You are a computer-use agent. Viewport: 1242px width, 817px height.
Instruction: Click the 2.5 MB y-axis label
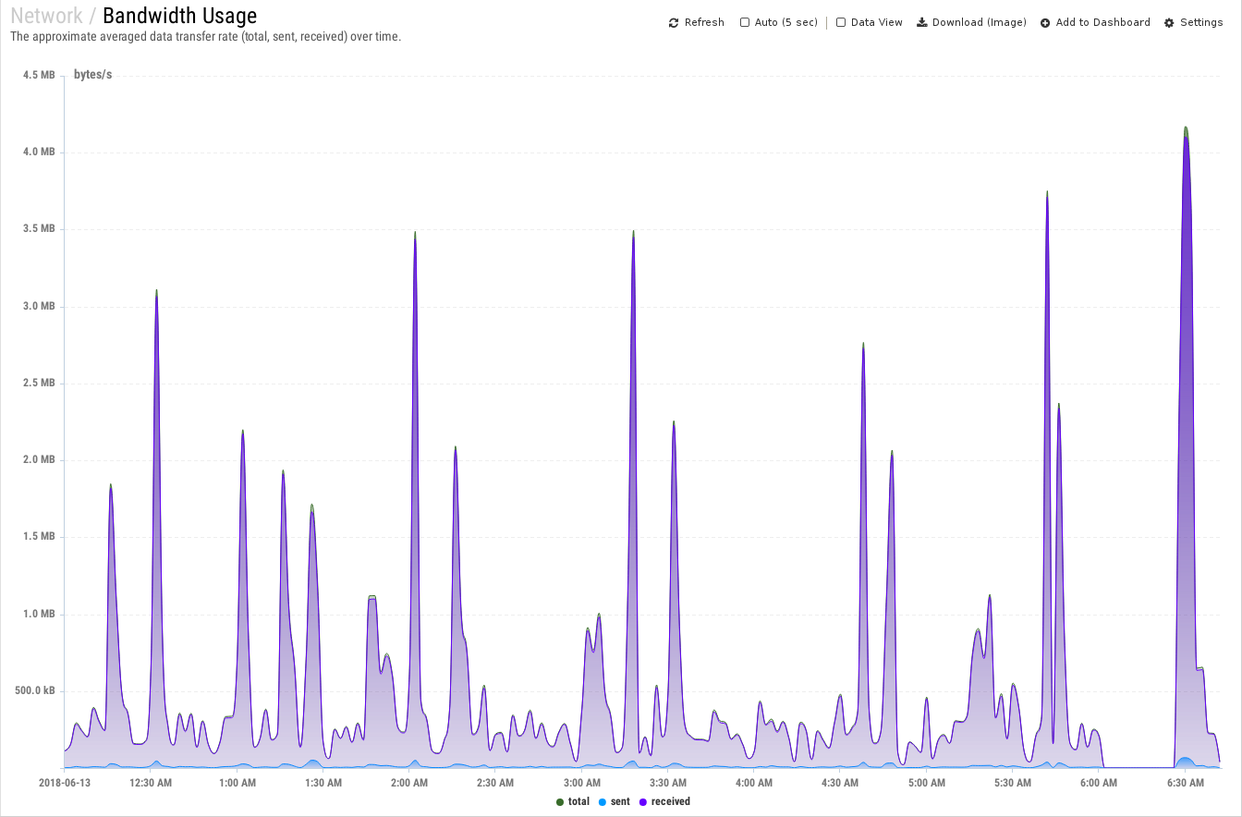pos(38,383)
